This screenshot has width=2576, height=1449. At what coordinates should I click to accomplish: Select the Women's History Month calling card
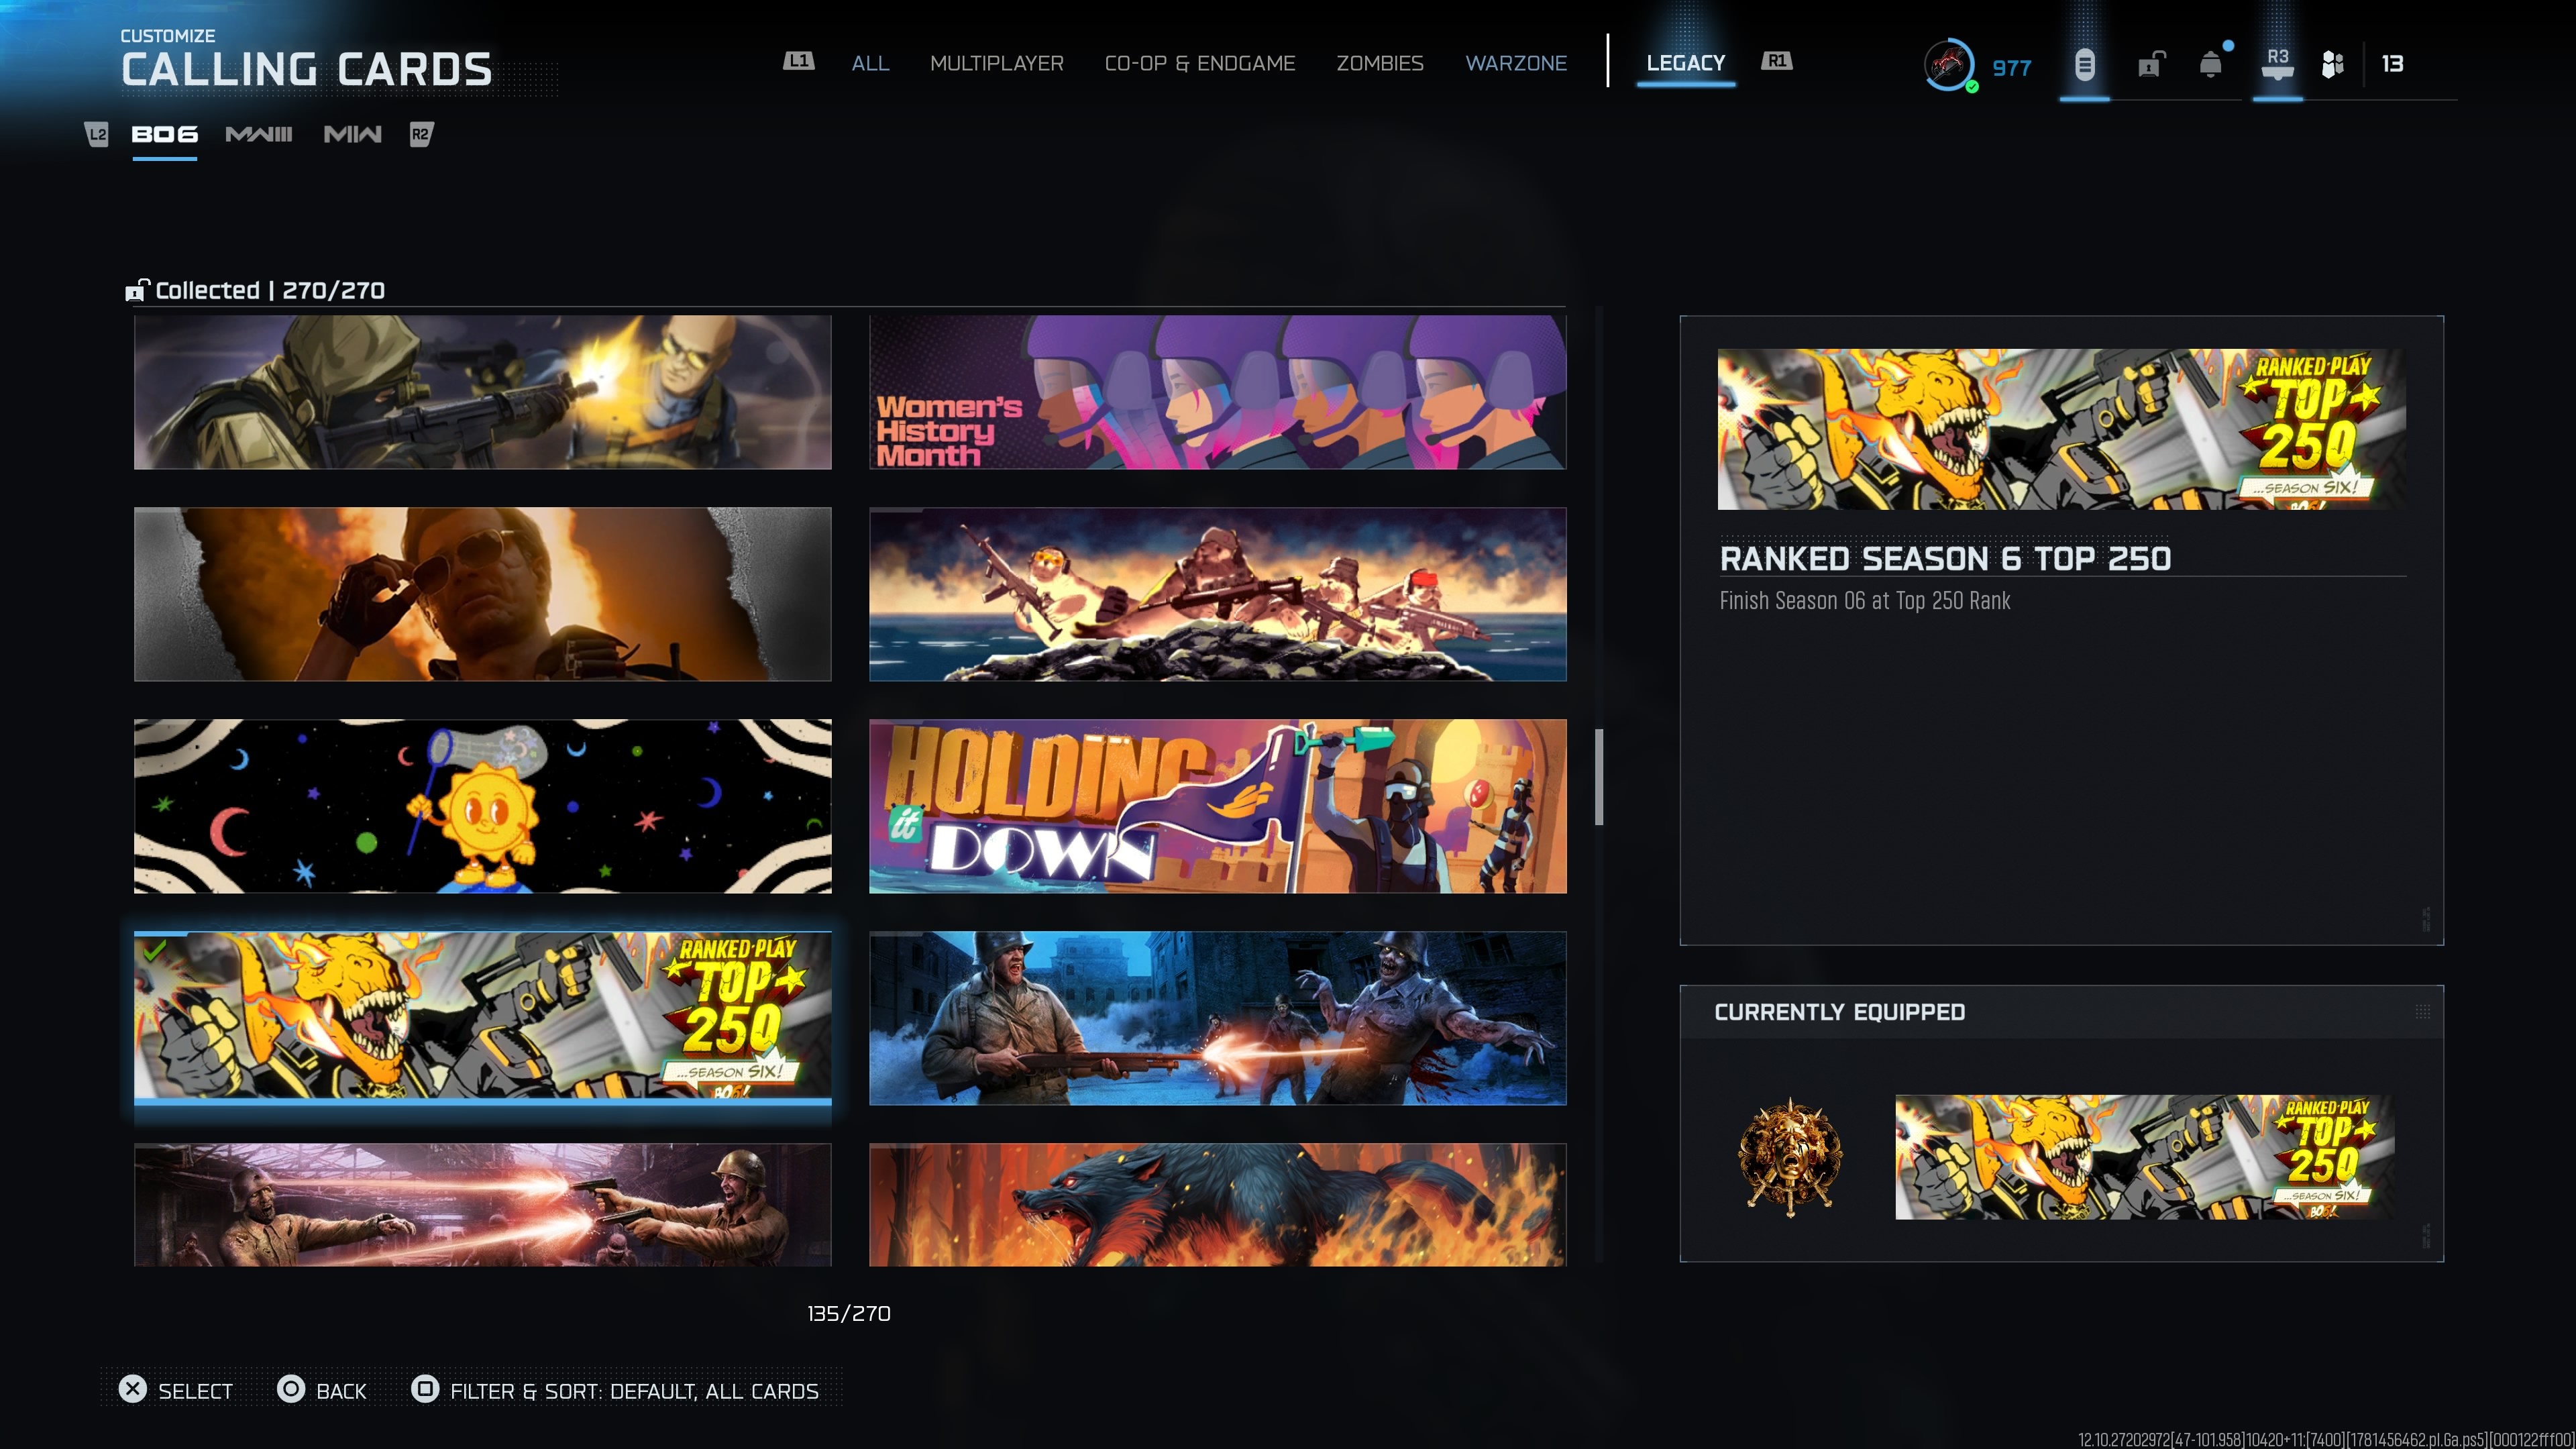click(x=1218, y=392)
